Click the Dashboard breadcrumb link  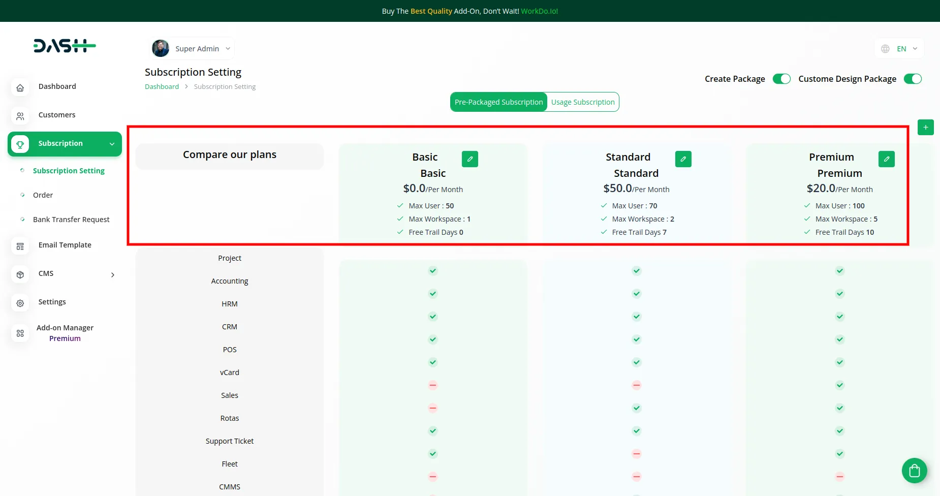162,87
